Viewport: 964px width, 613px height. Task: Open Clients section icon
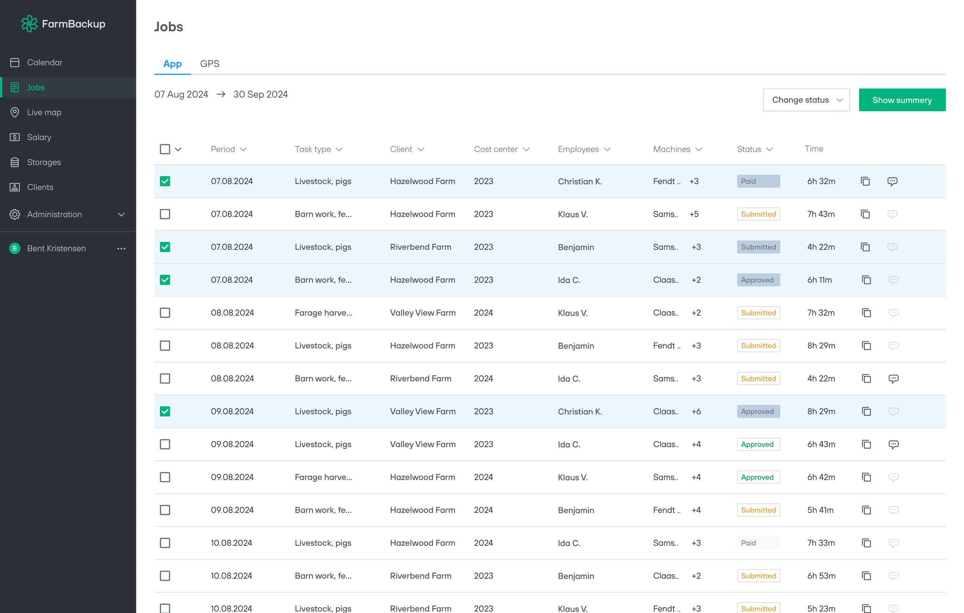(x=15, y=187)
